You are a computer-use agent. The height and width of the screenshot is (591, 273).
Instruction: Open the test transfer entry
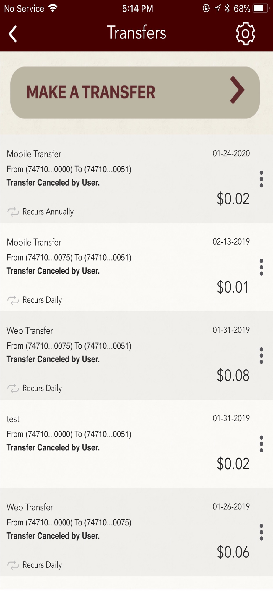pyautogui.click(x=136, y=444)
